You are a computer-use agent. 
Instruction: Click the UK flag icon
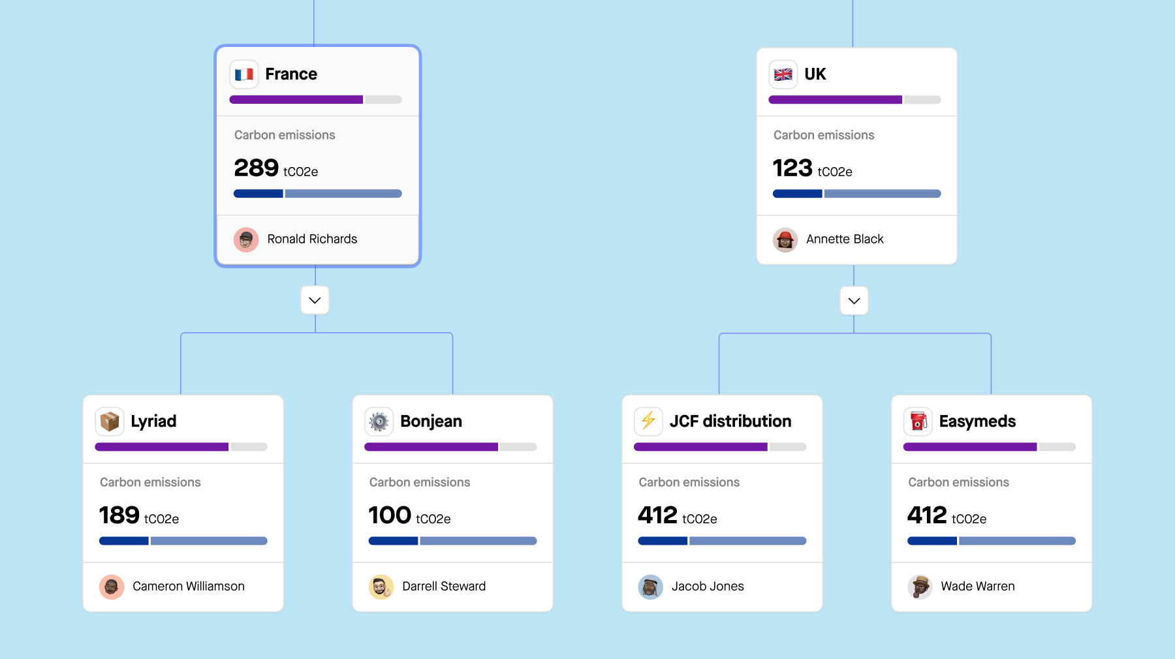pyautogui.click(x=783, y=74)
